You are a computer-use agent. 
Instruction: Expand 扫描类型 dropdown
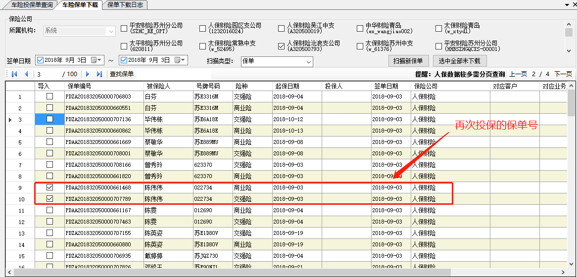click(x=309, y=62)
